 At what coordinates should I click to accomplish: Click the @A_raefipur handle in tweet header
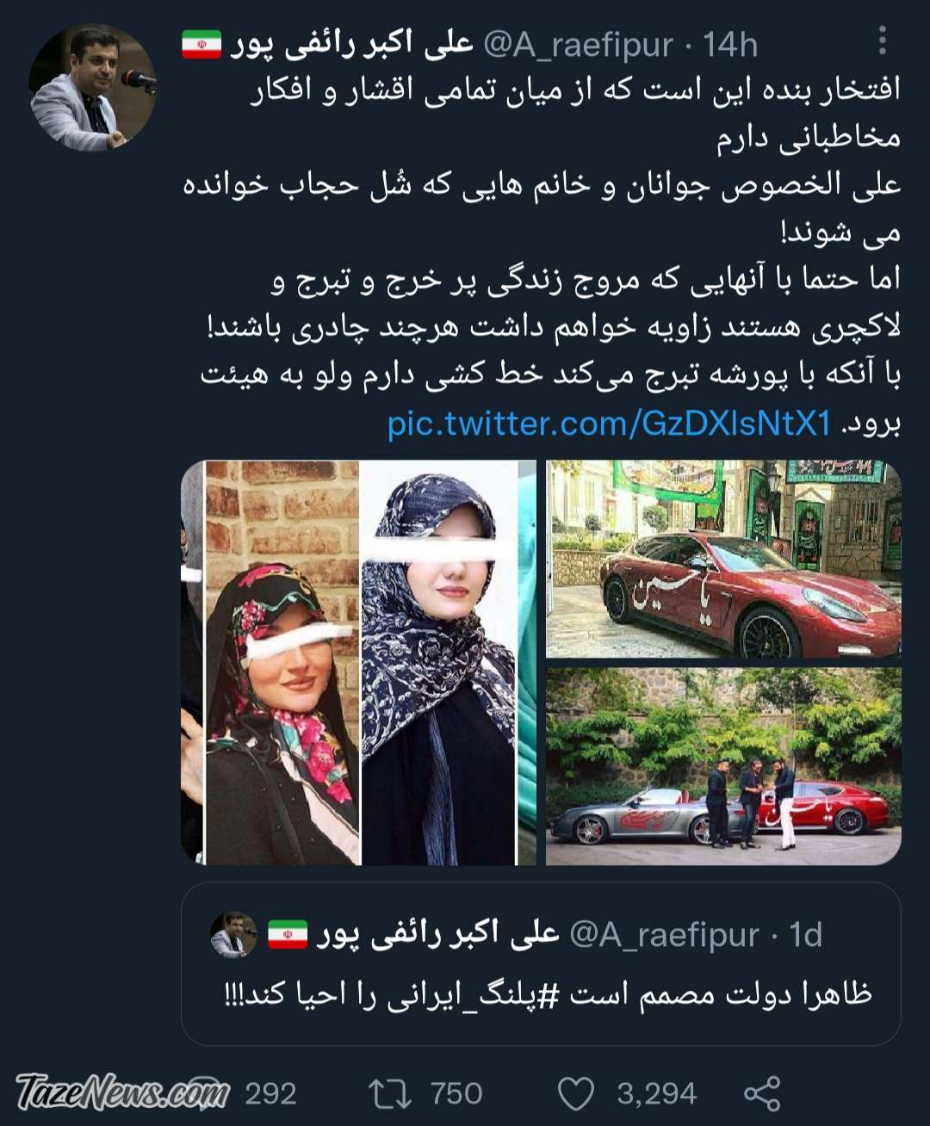pos(578,45)
